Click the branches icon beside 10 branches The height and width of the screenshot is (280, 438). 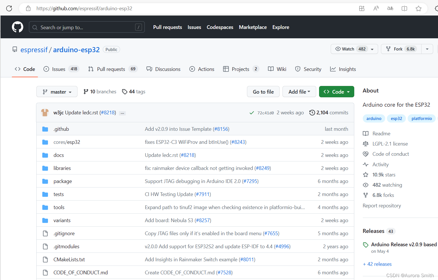pyautogui.click(x=86, y=92)
